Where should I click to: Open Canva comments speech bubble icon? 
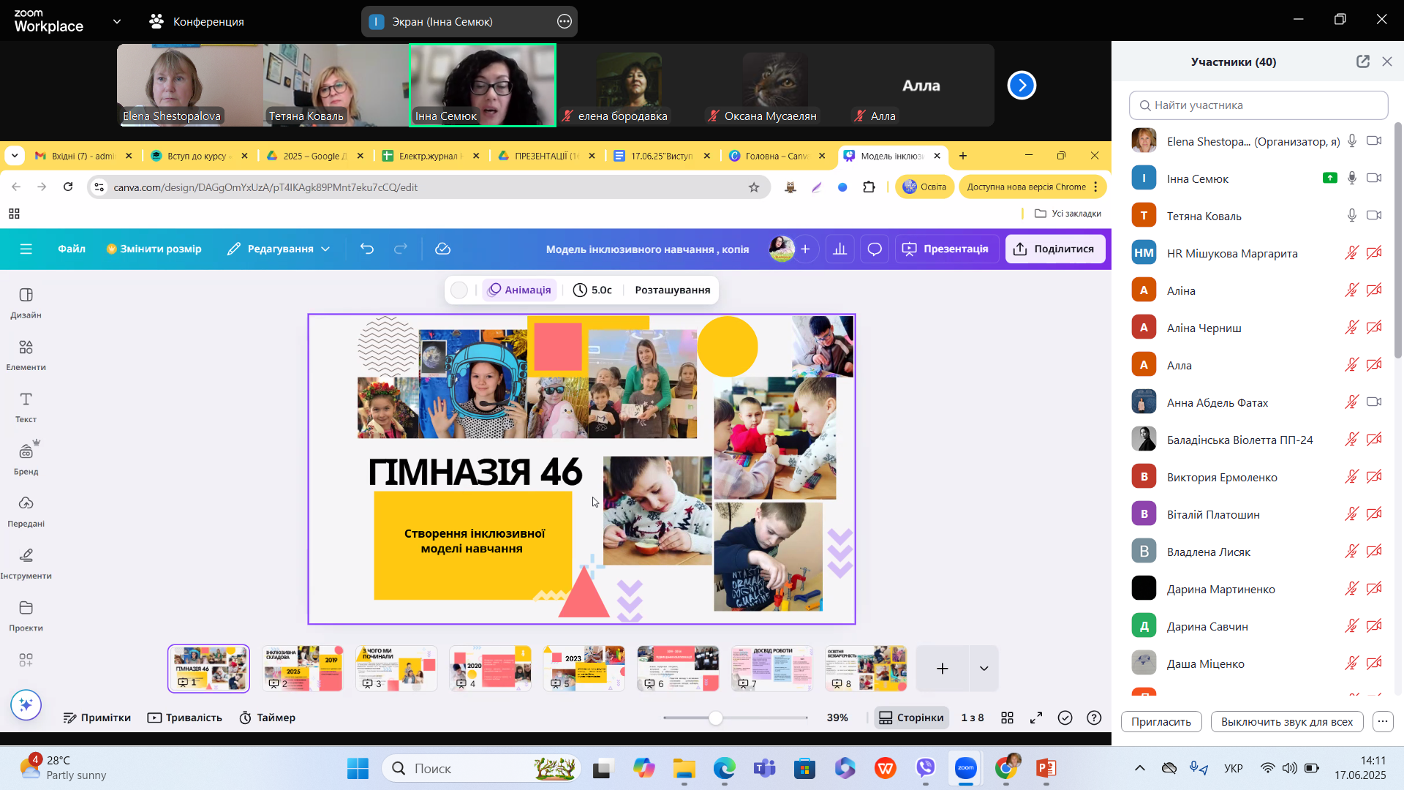875,249
